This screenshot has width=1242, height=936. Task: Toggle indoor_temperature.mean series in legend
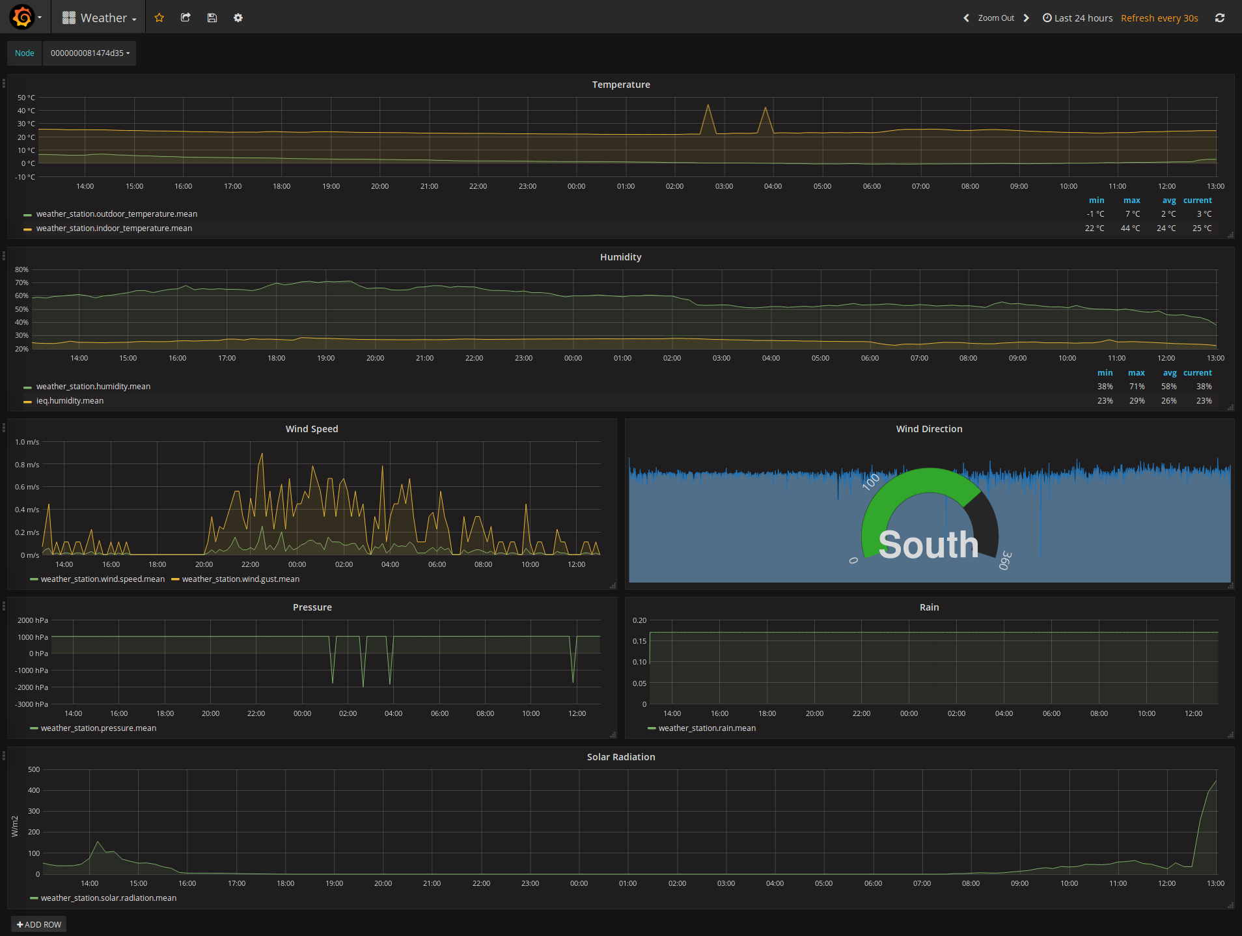click(114, 228)
